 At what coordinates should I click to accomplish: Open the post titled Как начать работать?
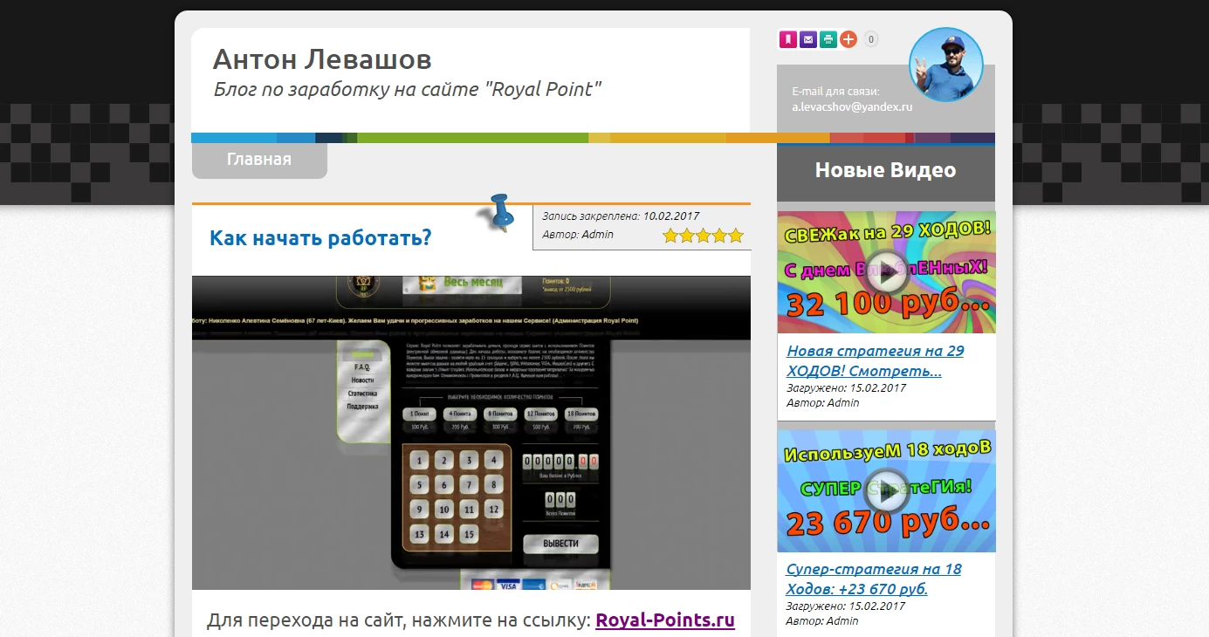[320, 237]
